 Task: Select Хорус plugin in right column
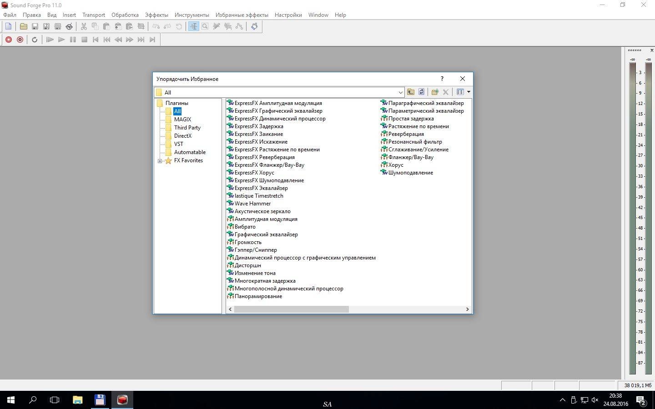click(x=396, y=165)
